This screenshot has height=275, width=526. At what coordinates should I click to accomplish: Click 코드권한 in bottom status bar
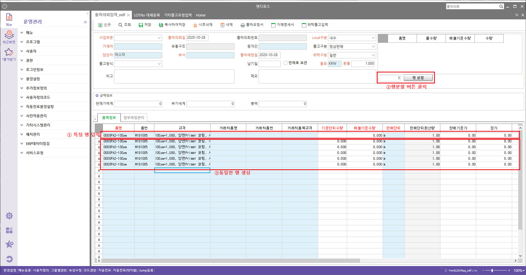pyautogui.click(x=90, y=270)
